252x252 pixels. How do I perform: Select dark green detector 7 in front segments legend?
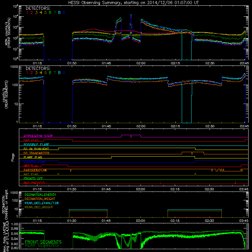pyautogui.click(x=54, y=13)
